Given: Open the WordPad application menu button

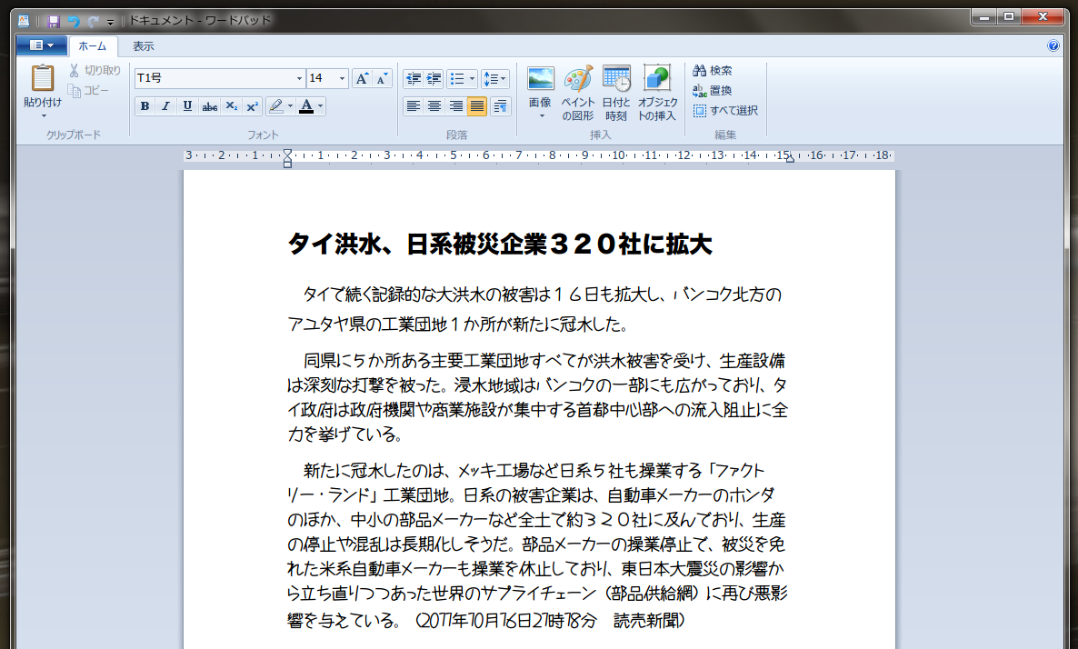Looking at the screenshot, I should [41, 45].
